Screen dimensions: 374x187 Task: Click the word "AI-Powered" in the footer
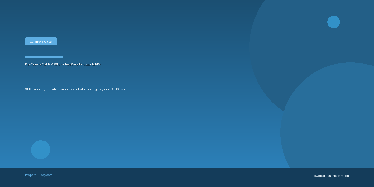point(316,176)
